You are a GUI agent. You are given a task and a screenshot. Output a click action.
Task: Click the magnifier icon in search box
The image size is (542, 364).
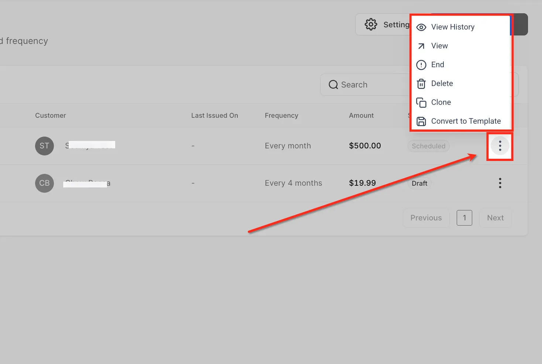(333, 85)
